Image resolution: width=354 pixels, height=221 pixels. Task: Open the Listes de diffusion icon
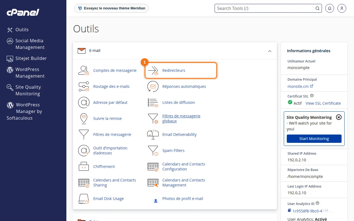[153, 102]
